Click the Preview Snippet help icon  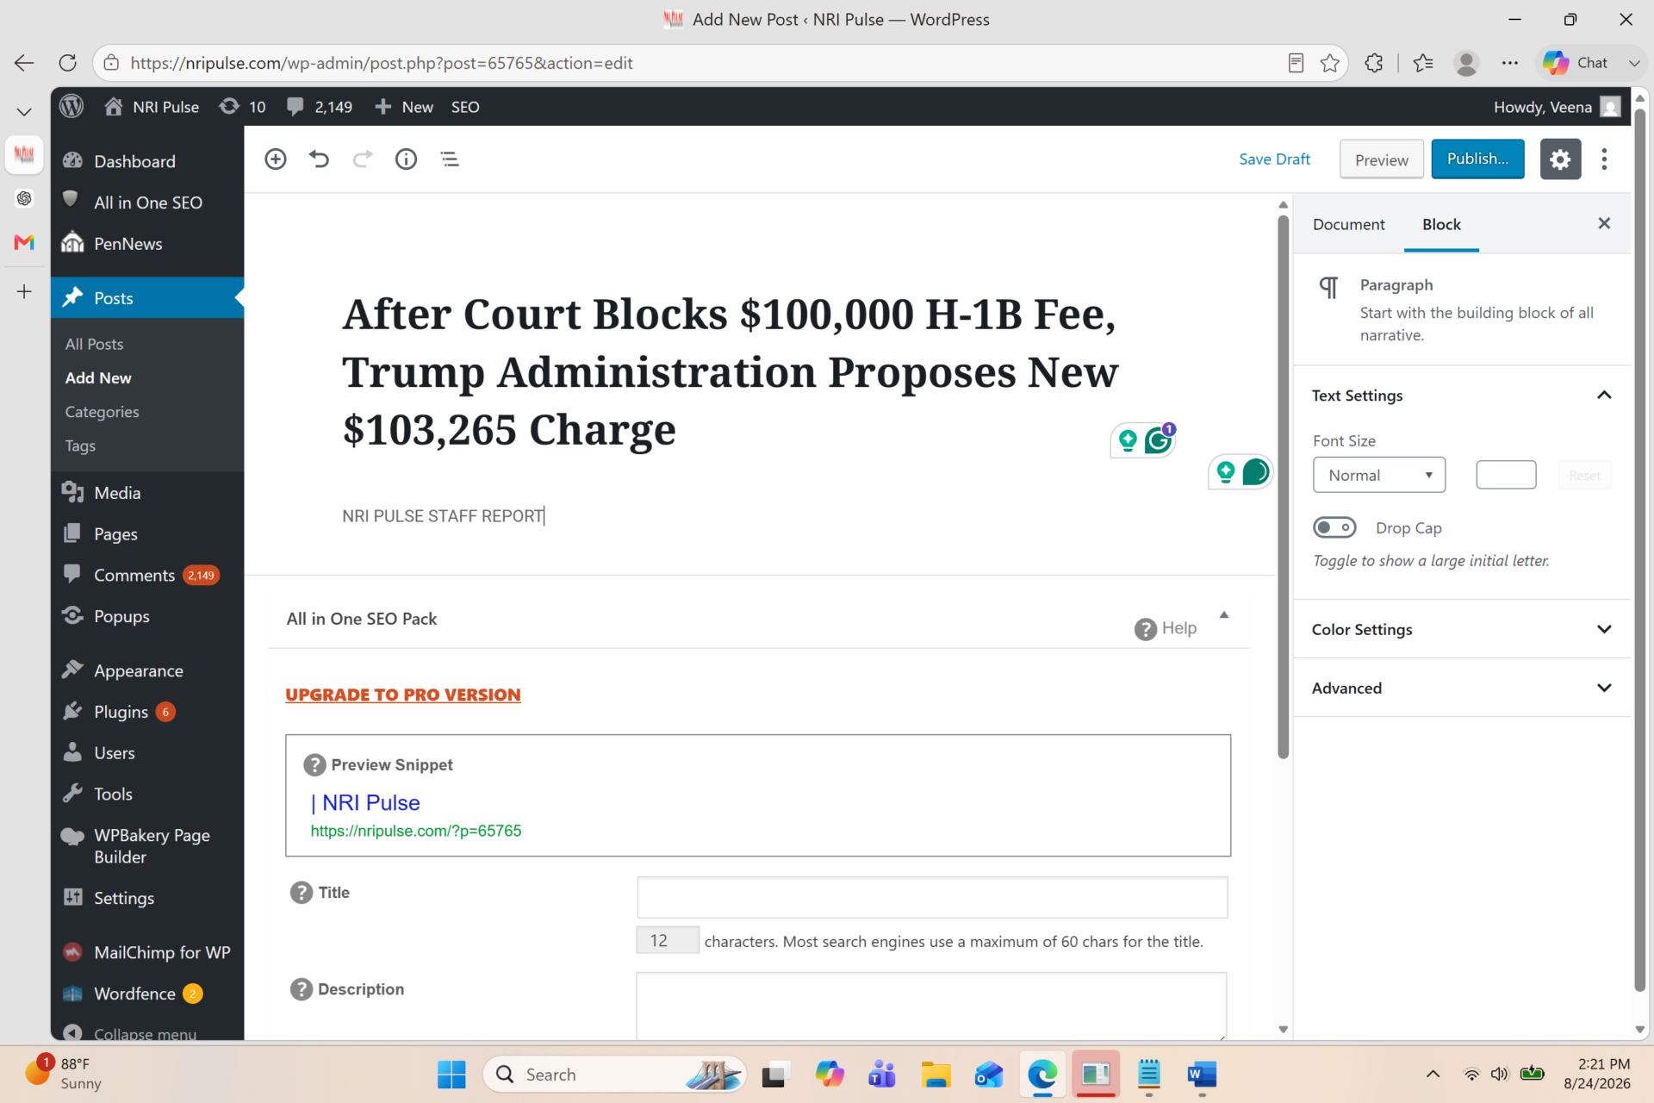pyautogui.click(x=314, y=765)
